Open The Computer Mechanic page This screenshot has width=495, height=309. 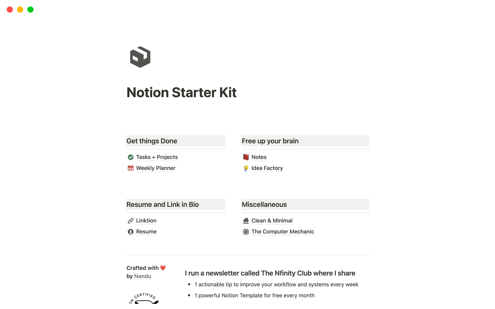click(x=283, y=232)
